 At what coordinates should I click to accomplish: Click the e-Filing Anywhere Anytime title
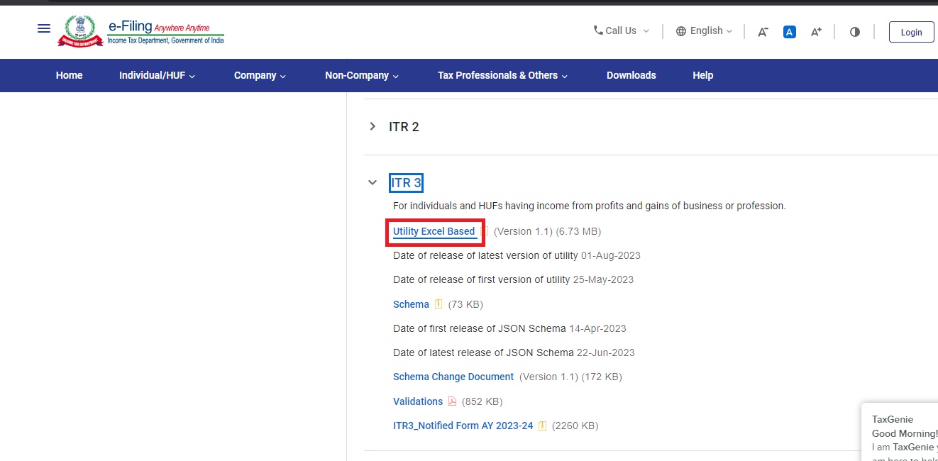(x=159, y=27)
